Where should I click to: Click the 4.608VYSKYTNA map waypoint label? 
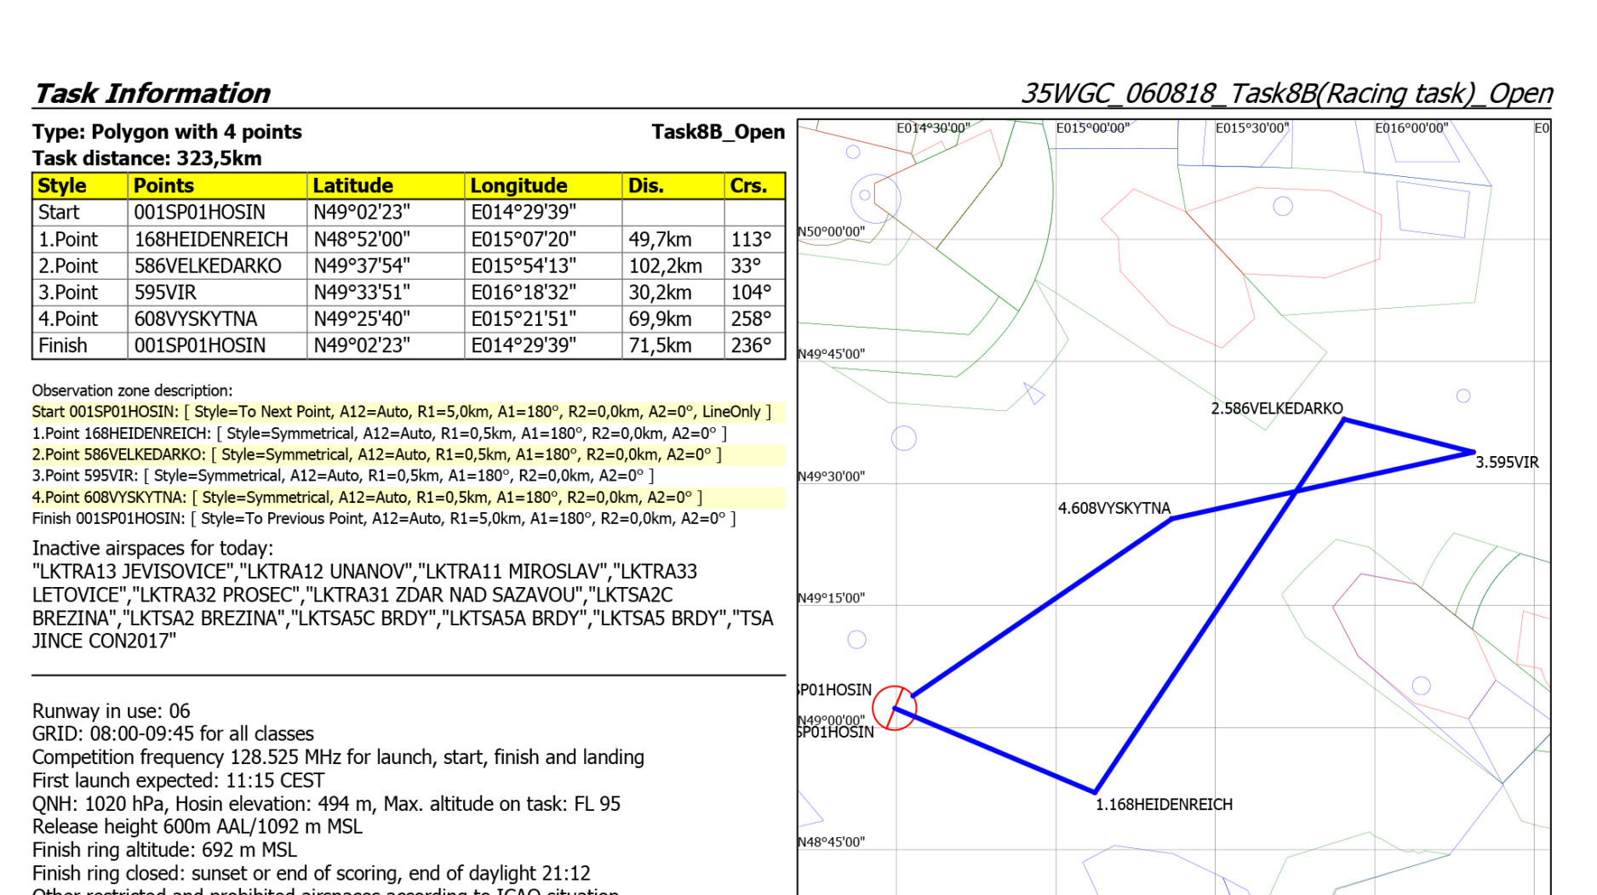click(x=1113, y=508)
